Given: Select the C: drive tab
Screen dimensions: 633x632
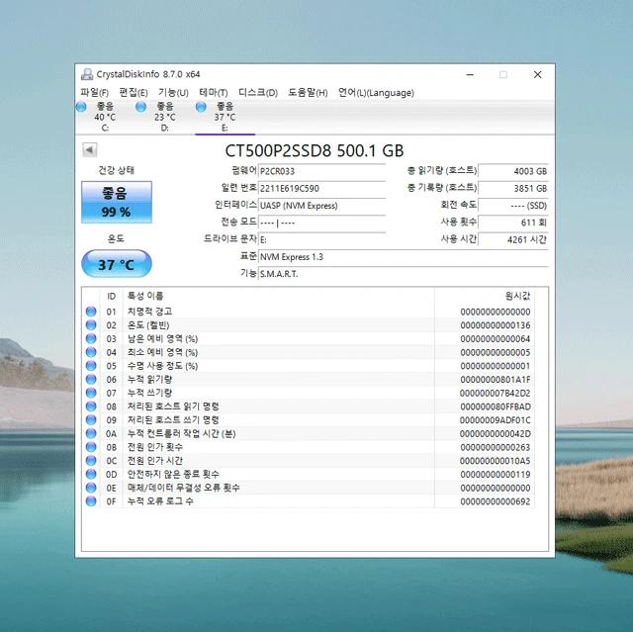Looking at the screenshot, I should pyautogui.click(x=105, y=117).
